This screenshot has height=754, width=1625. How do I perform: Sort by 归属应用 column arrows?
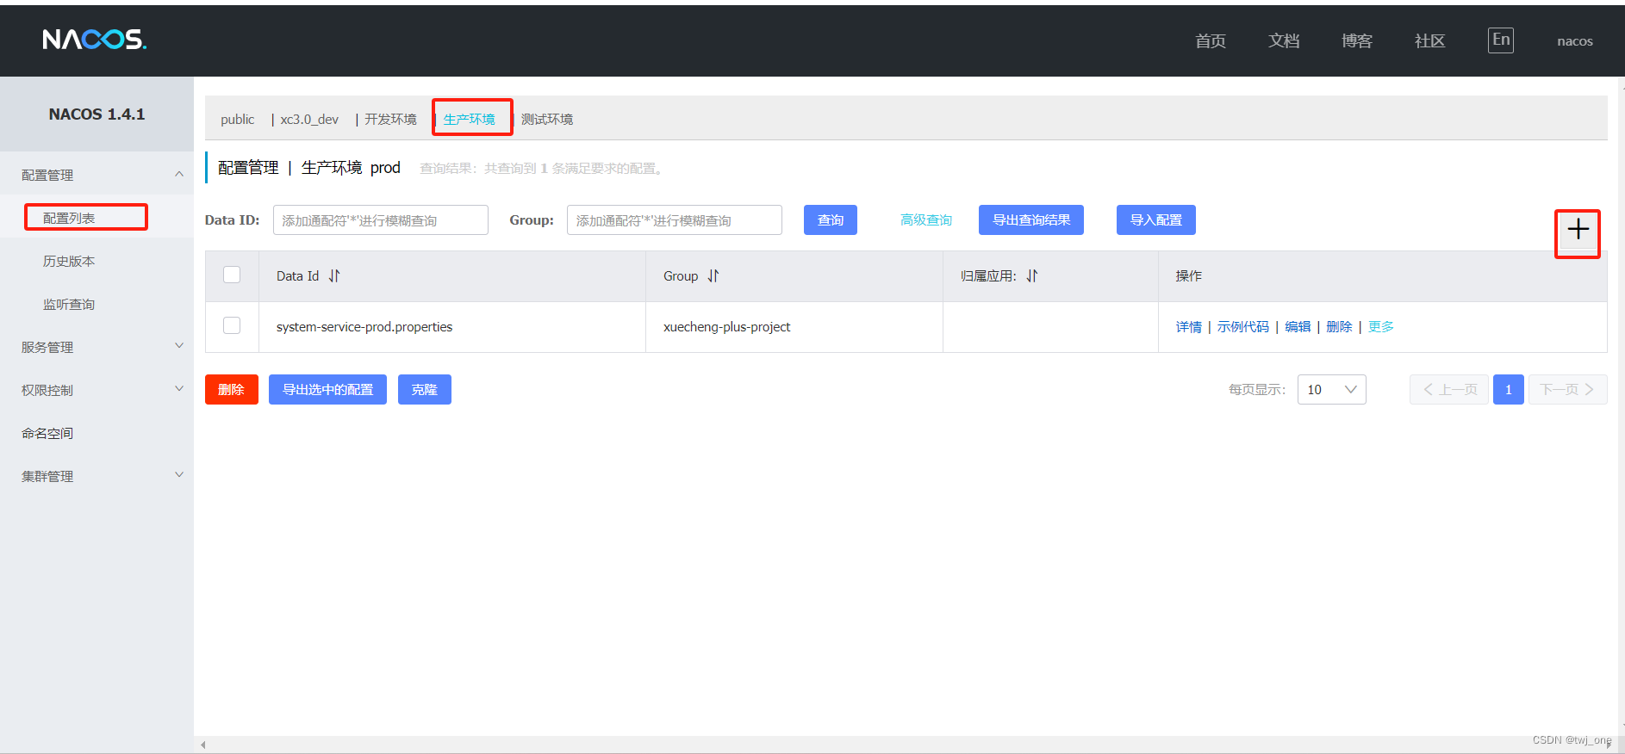[1032, 276]
